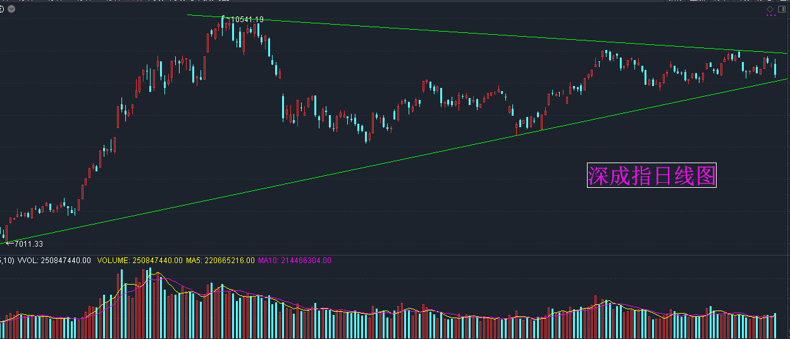Select the upper green descending trendline
The width and height of the screenshot is (790, 339).
click(488, 34)
